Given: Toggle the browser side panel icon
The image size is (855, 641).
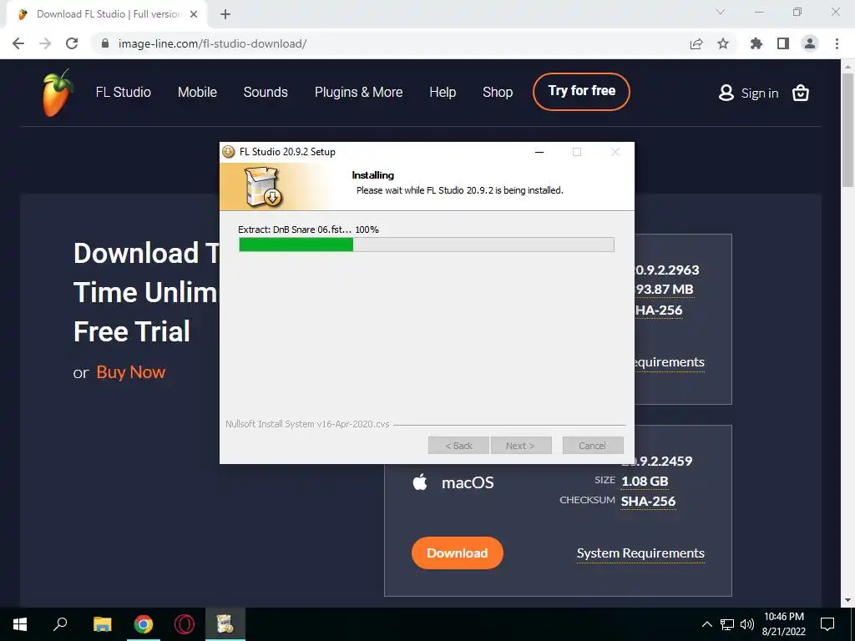Looking at the screenshot, I should [783, 43].
